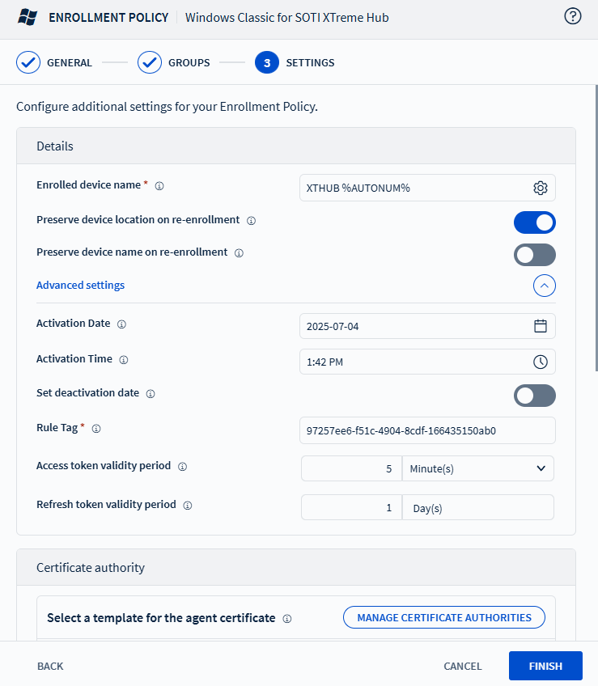The image size is (598, 686).
Task: Click info icon beside Access token validity period
Action: point(182,467)
